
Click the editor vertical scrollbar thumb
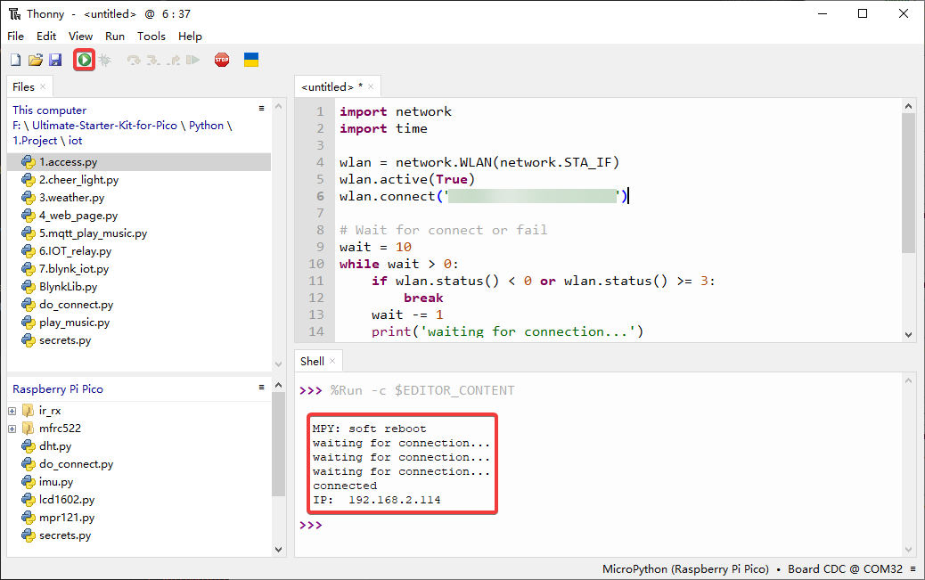[908, 183]
